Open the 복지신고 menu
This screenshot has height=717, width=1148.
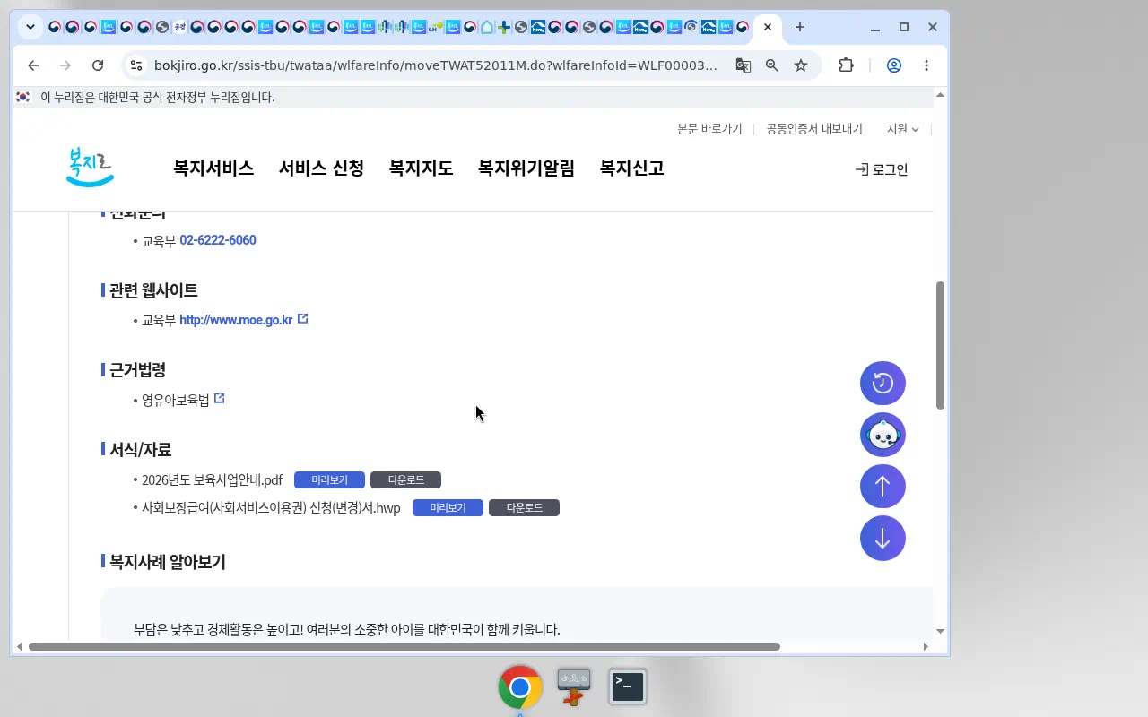[x=632, y=168]
